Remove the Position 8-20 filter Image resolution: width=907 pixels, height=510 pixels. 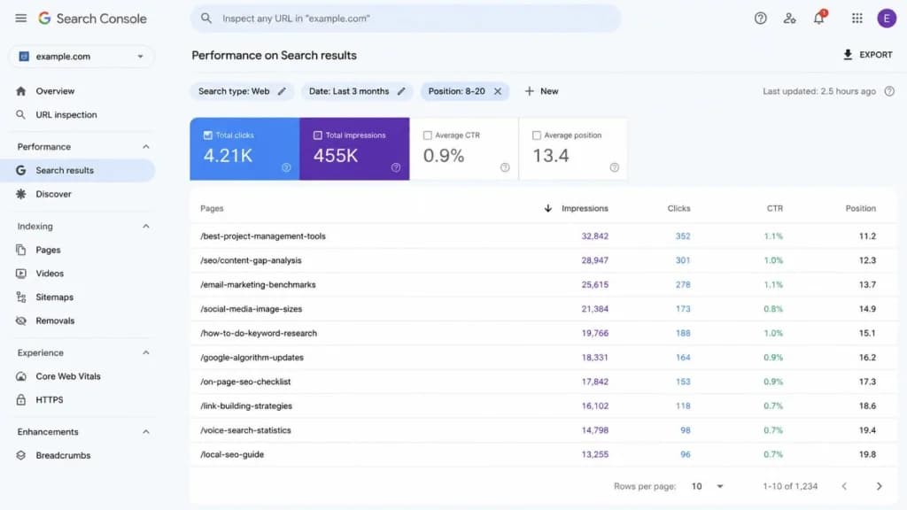(x=498, y=91)
